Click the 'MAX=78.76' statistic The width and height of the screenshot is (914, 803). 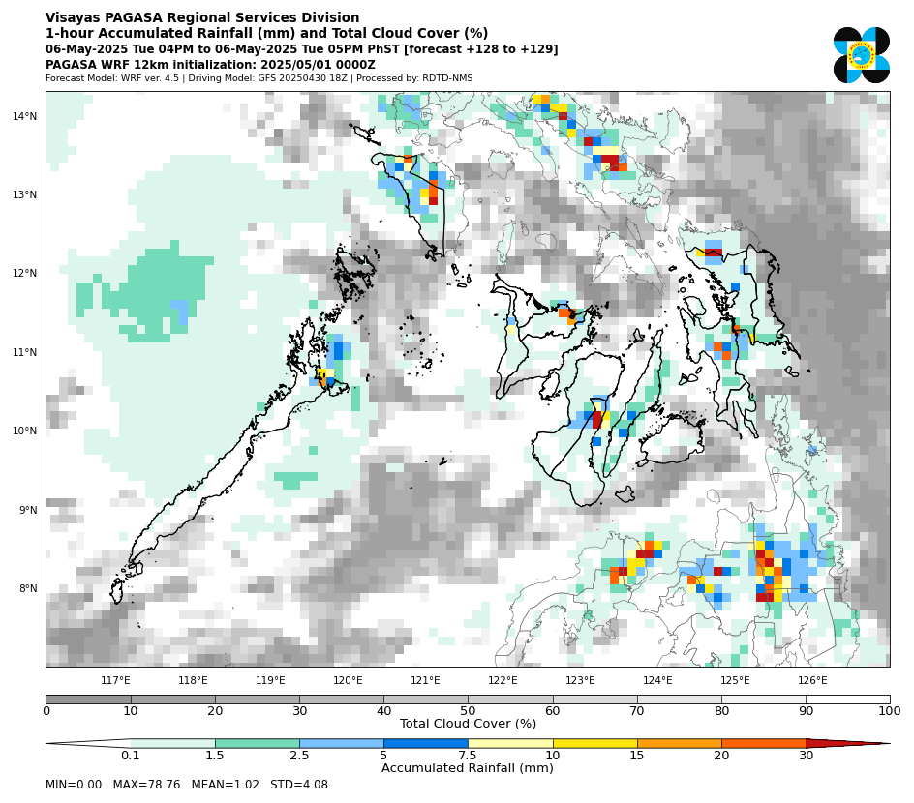tap(146, 785)
